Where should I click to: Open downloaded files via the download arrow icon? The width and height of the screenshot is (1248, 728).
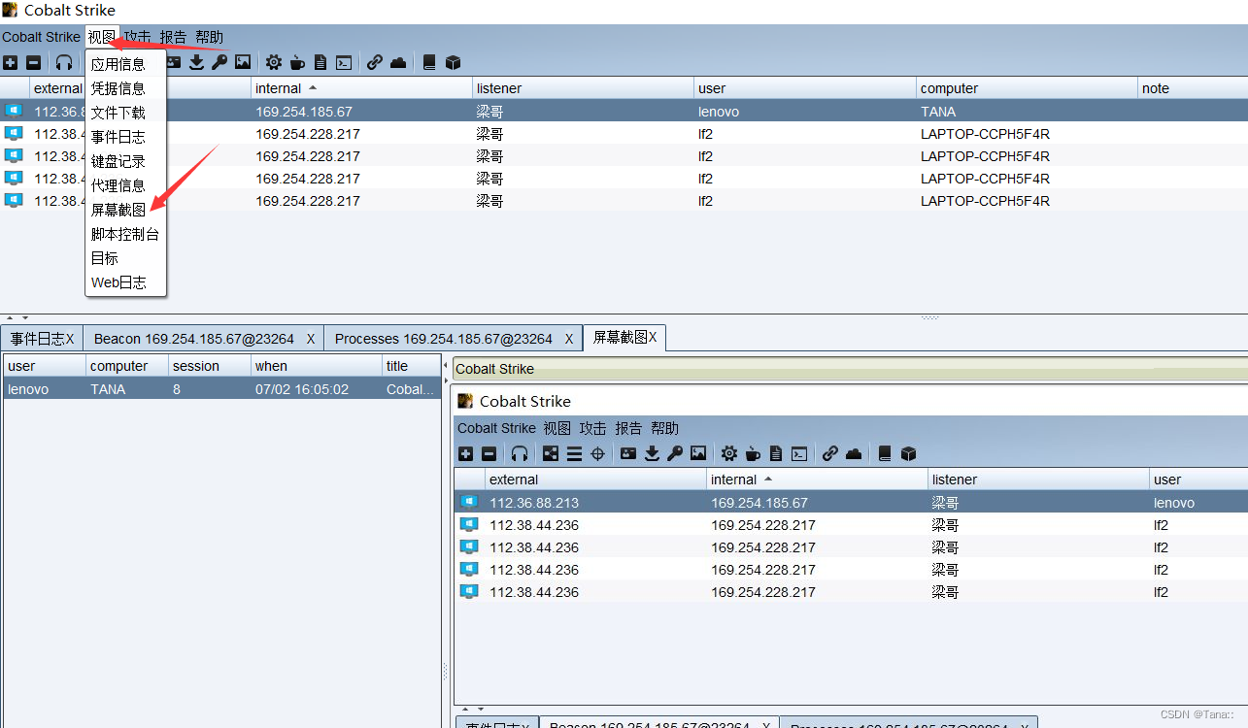[197, 62]
